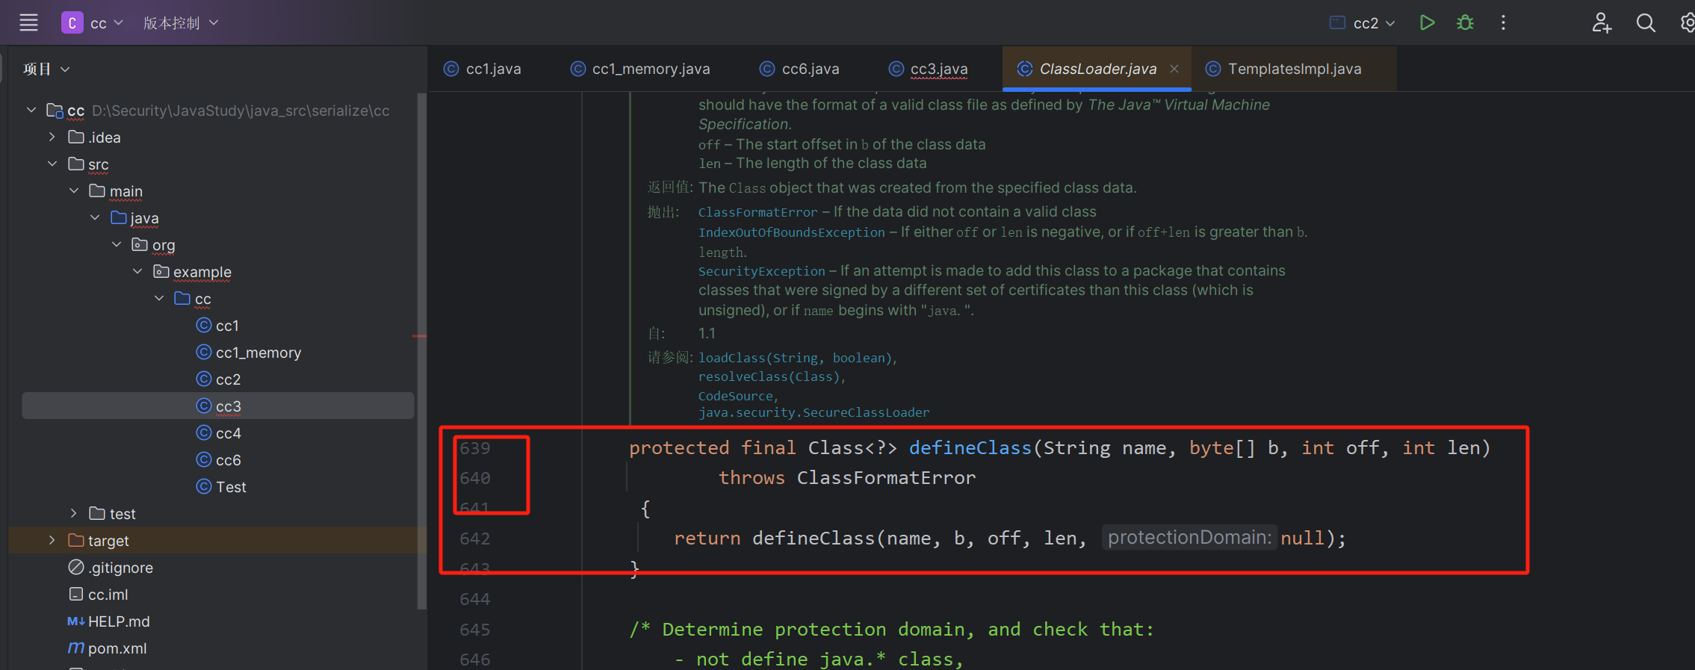Open Search Everywhere magnifier

point(1646,23)
